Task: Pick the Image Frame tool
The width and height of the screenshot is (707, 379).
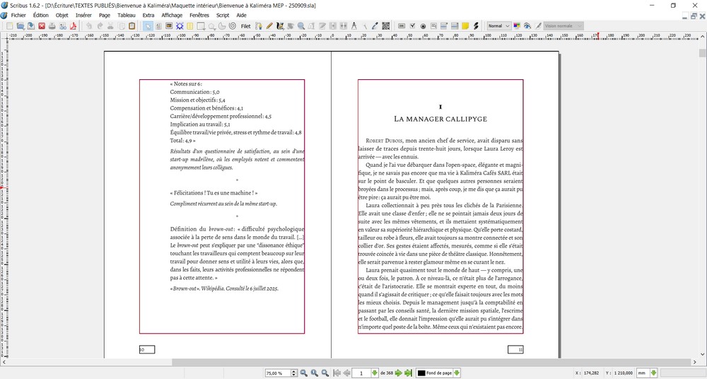Action: coord(169,25)
